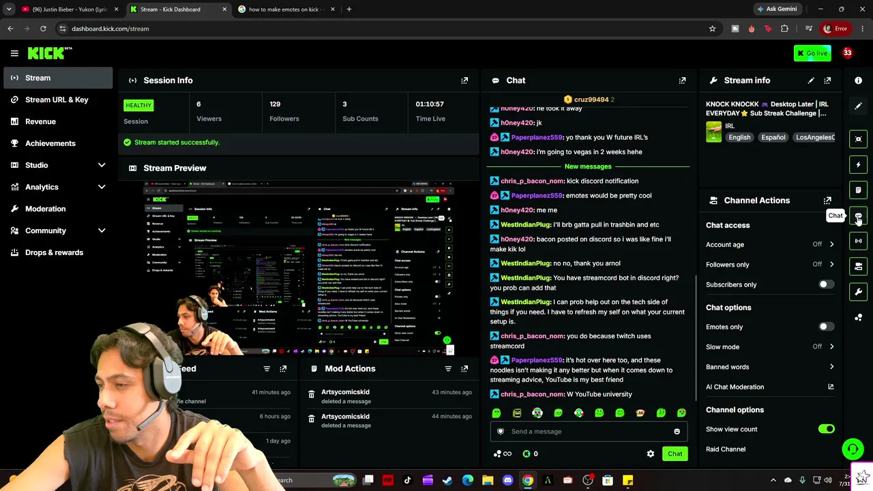Screen dimensions: 873x491
Task: Open a new browser tab
Action: pos(349,10)
